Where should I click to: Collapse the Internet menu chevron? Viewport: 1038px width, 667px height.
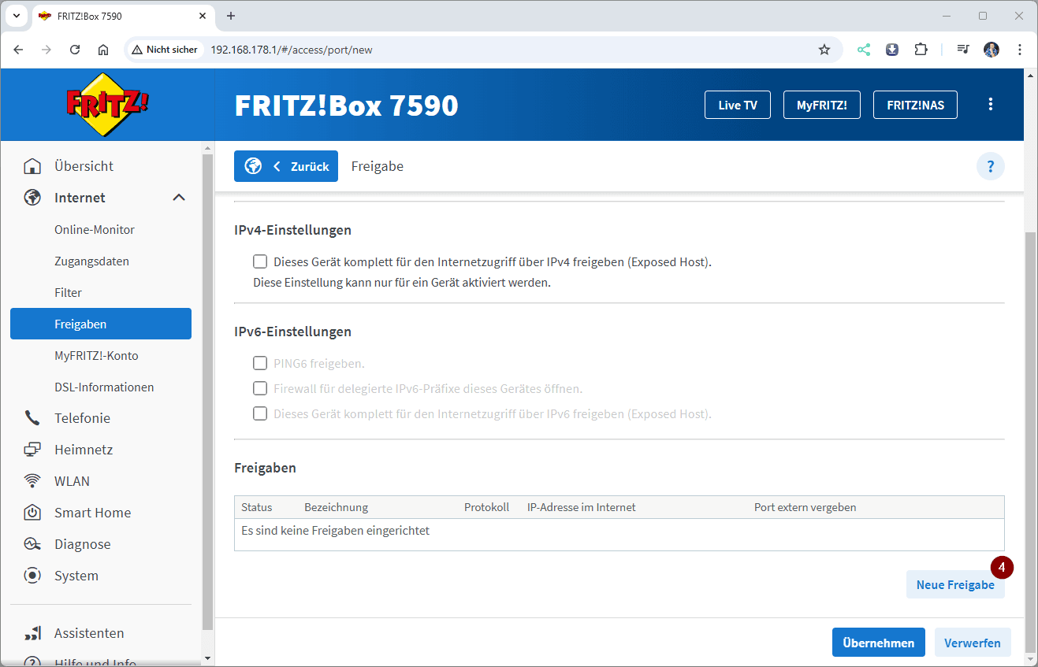click(x=179, y=198)
